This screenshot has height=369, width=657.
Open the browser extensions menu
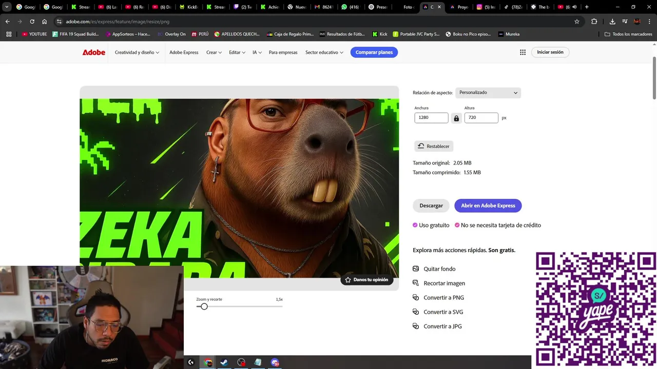pyautogui.click(x=594, y=22)
